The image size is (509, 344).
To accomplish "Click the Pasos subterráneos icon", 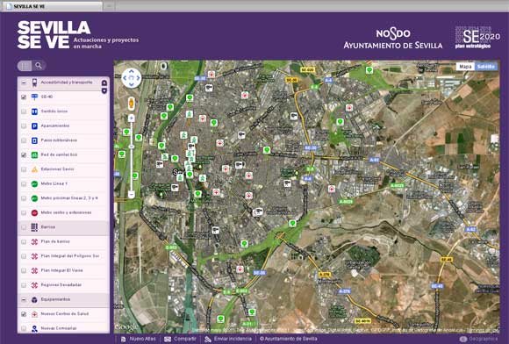I will click(34, 140).
